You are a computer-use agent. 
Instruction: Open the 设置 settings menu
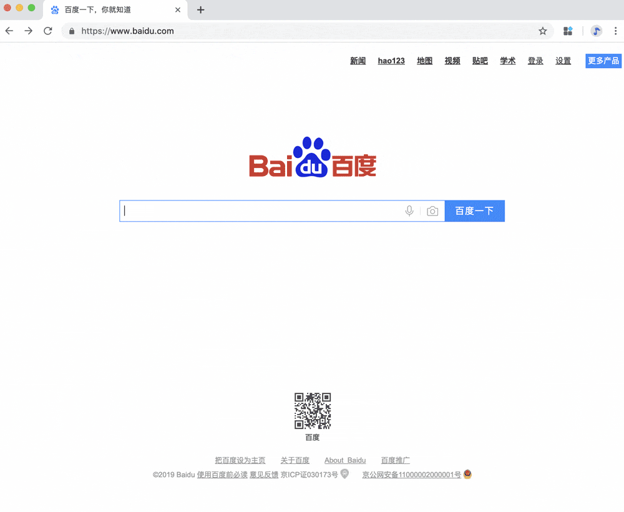(x=563, y=61)
